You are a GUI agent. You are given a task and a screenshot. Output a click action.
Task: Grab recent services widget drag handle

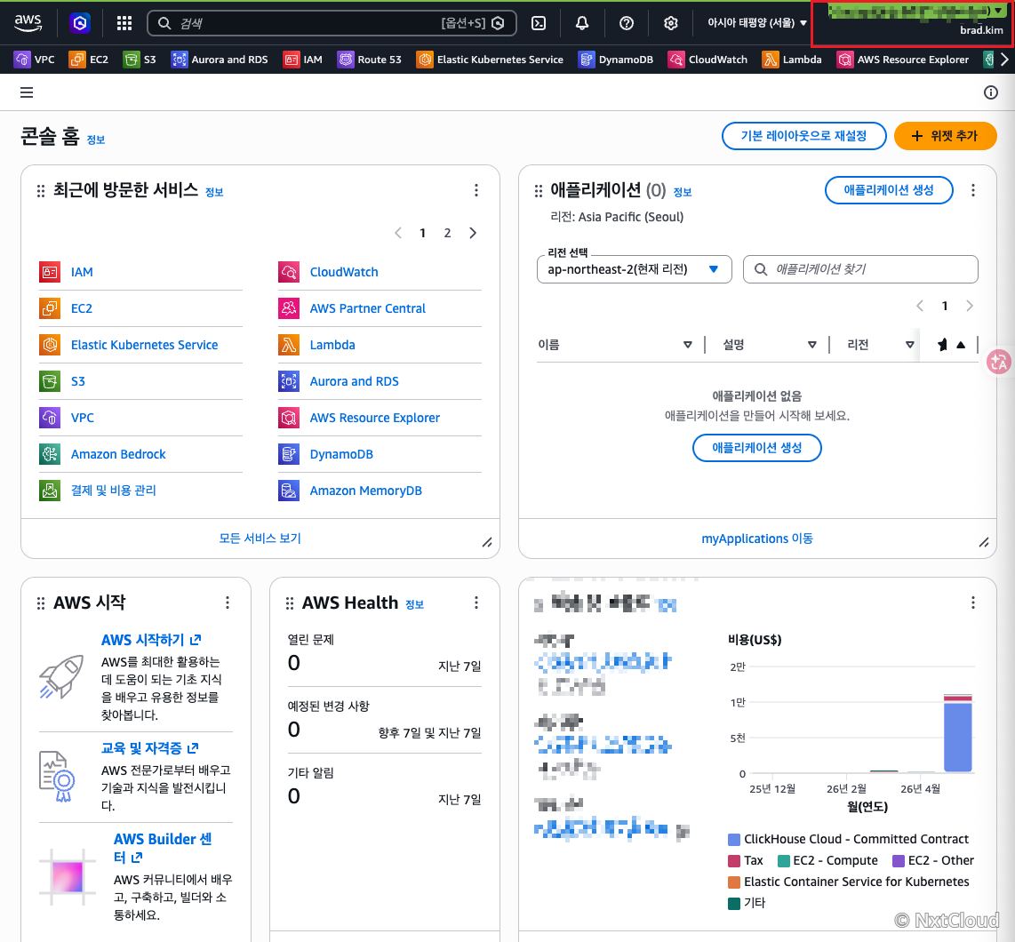tap(41, 191)
